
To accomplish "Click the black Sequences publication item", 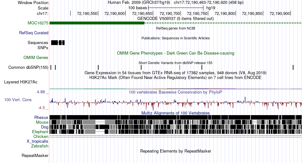I will pyautogui.click(x=58, y=43).
